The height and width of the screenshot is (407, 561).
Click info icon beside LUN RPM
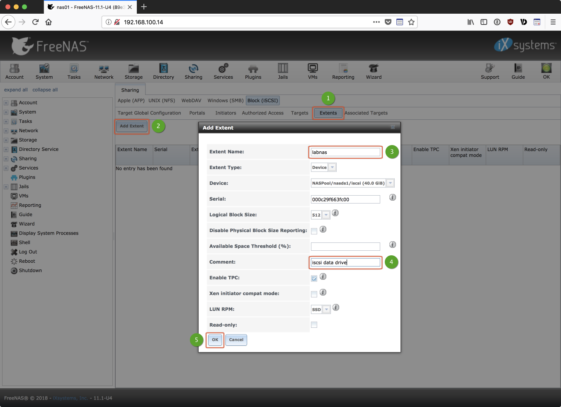(336, 308)
